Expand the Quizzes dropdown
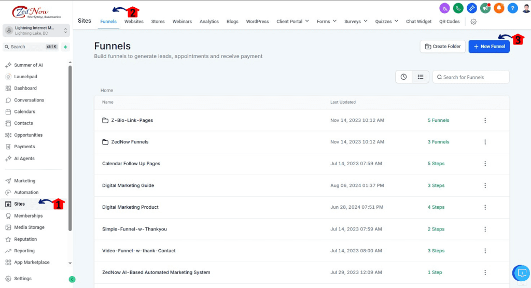Screen dimensions: 531x288 pos(386,21)
